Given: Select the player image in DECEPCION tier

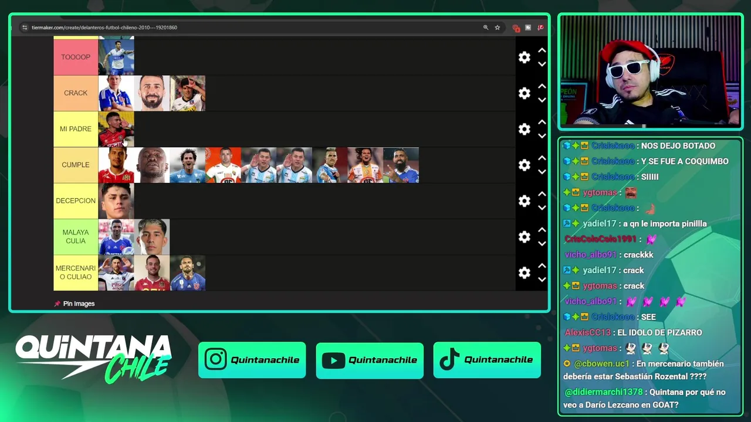Looking at the screenshot, I should [x=116, y=201].
